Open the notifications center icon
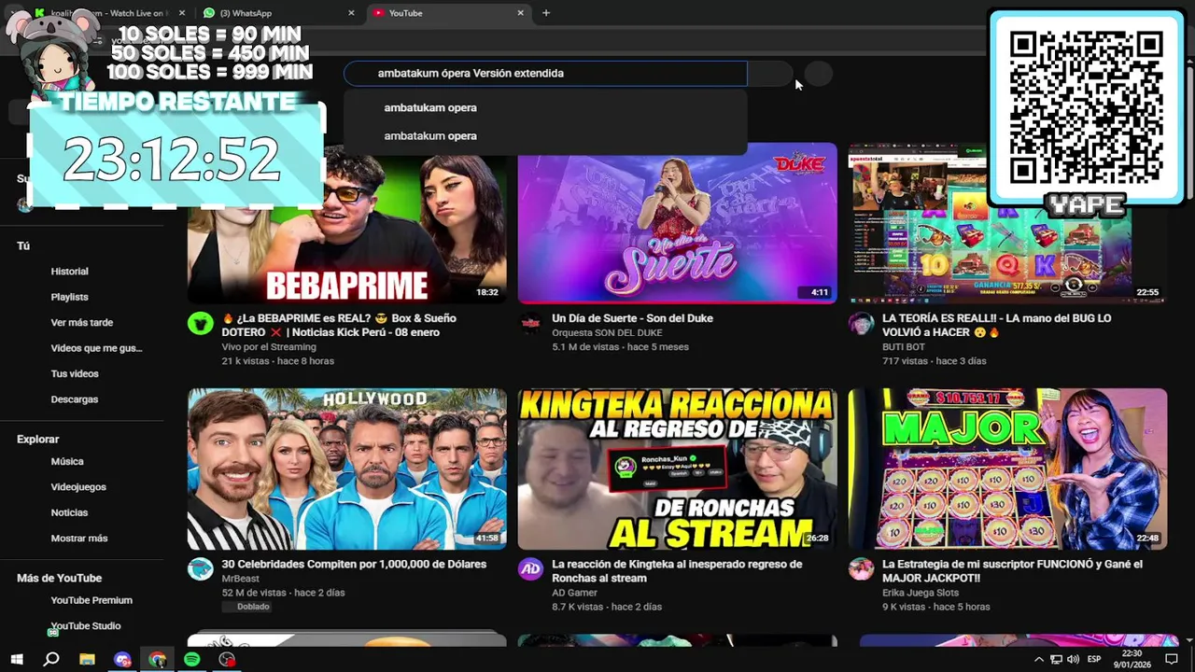 [1172, 660]
